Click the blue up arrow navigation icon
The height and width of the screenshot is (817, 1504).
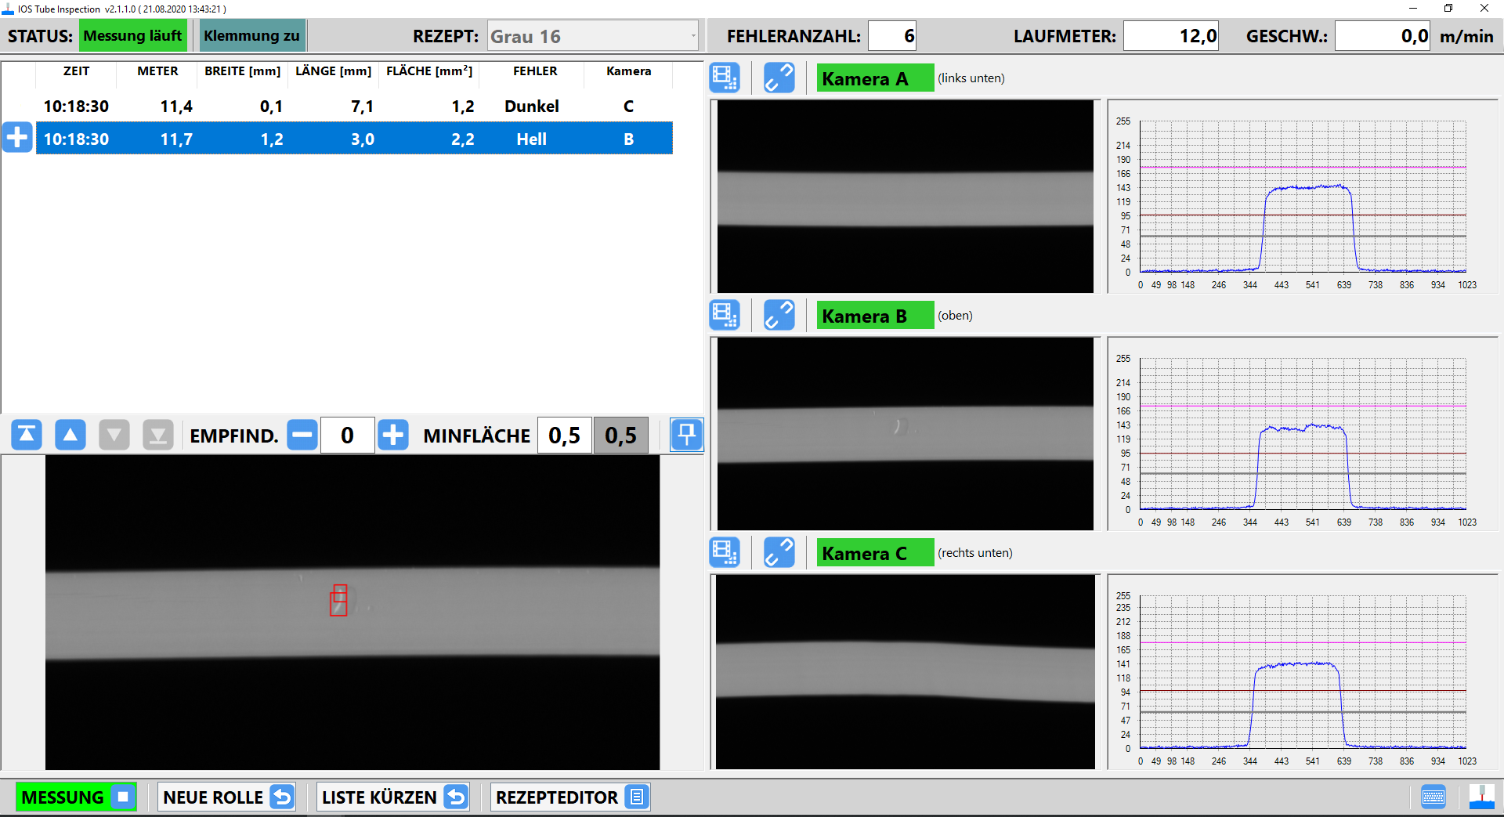[x=70, y=435]
